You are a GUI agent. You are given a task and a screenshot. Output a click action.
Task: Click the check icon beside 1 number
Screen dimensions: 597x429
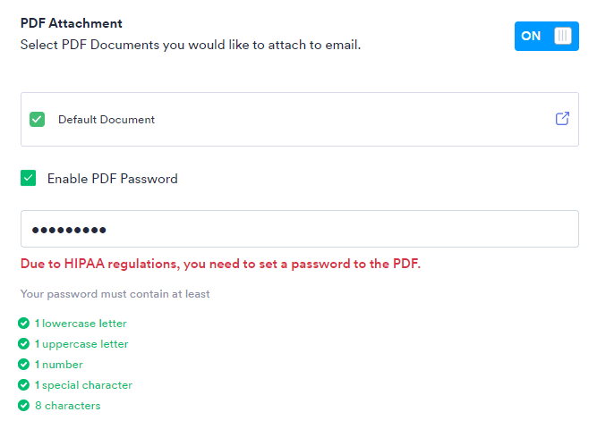(23, 365)
